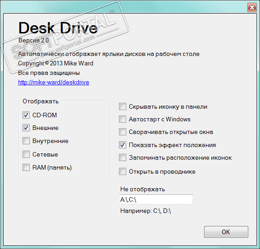This screenshot has width=260, height=249.
Task: Open the mike-ward/deskdrive hyperlink
Action: pos(54,83)
